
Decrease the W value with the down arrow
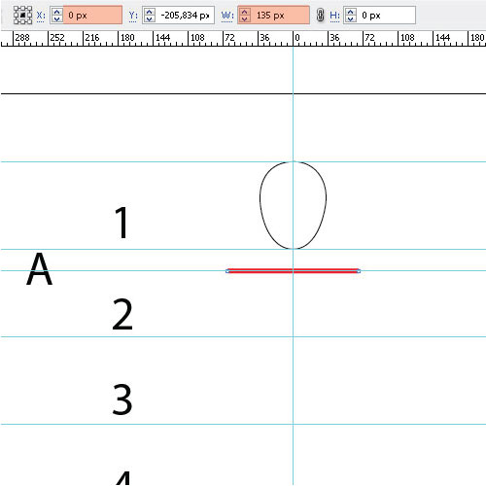coord(245,18)
